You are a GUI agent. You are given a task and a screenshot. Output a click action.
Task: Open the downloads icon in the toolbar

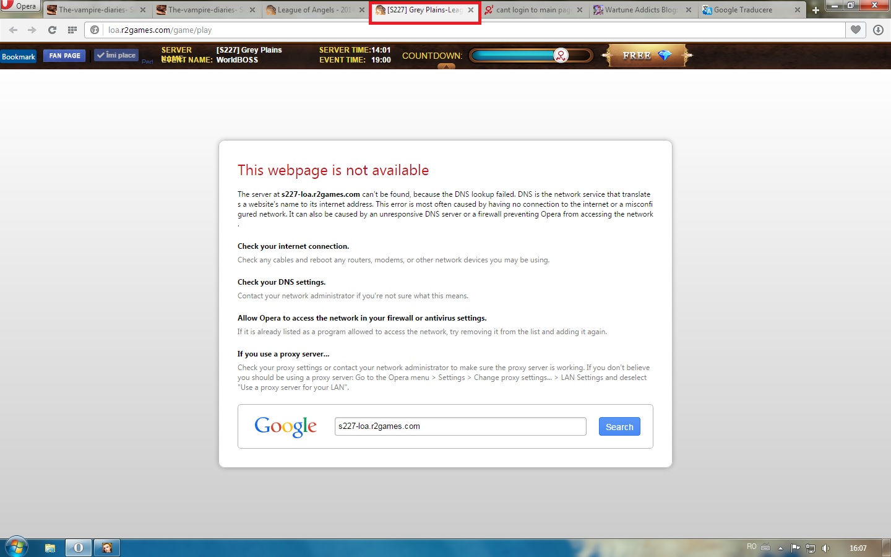(878, 30)
